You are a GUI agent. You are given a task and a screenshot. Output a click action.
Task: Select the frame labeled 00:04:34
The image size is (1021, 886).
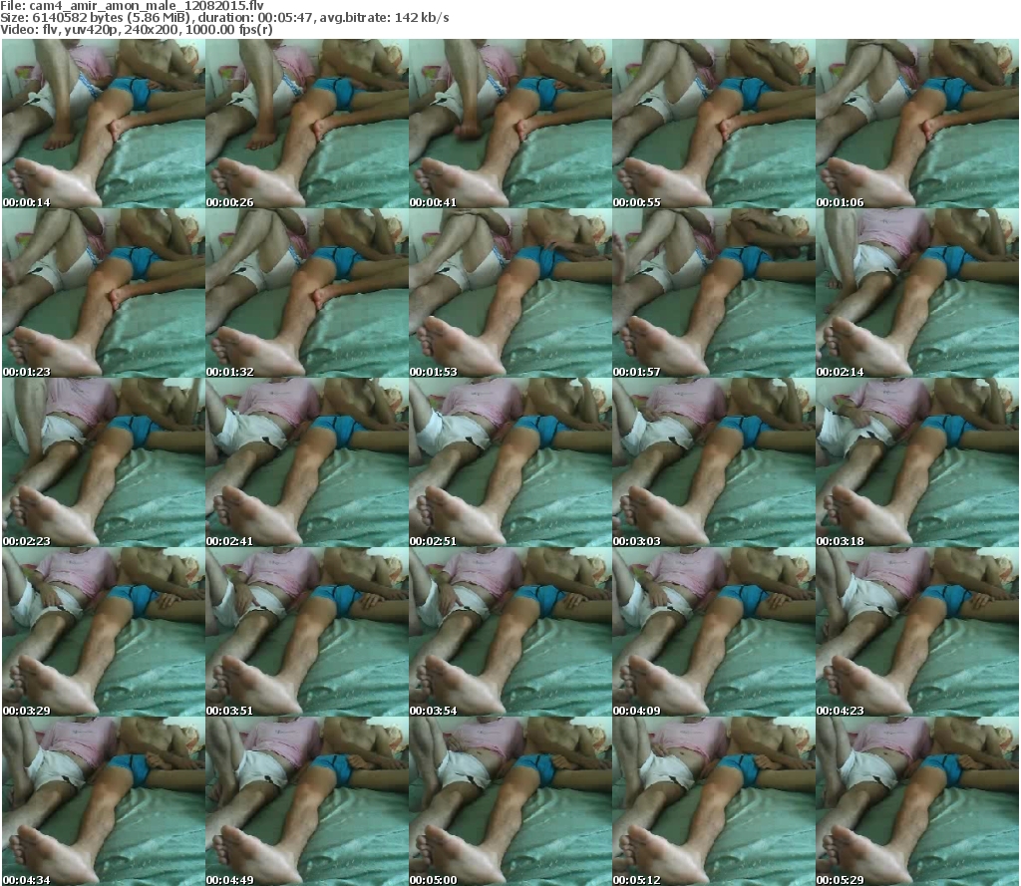pyautogui.click(x=104, y=801)
